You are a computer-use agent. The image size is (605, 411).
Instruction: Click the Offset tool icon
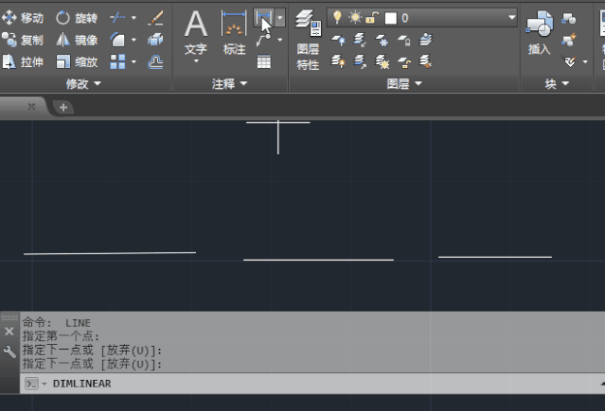pos(156,61)
